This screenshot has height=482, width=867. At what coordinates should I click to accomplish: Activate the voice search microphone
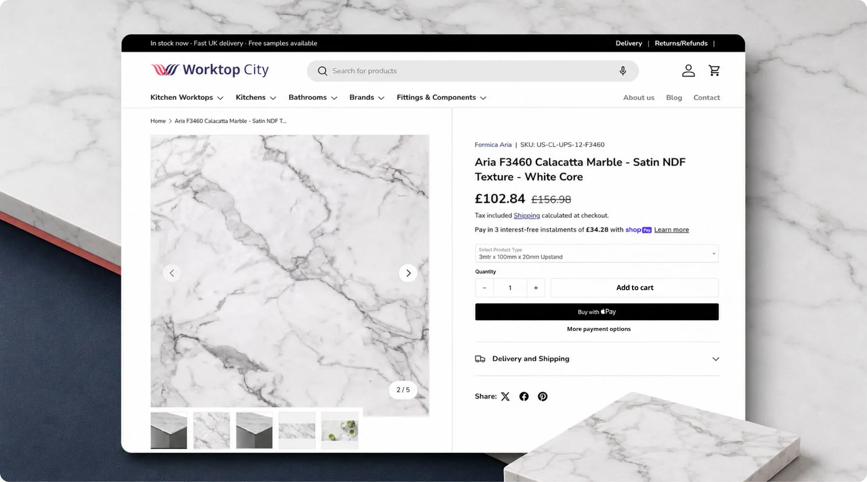coord(623,71)
